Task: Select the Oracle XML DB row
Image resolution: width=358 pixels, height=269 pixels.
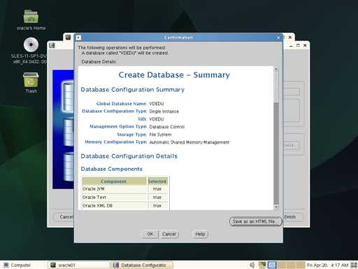Action: (125, 206)
